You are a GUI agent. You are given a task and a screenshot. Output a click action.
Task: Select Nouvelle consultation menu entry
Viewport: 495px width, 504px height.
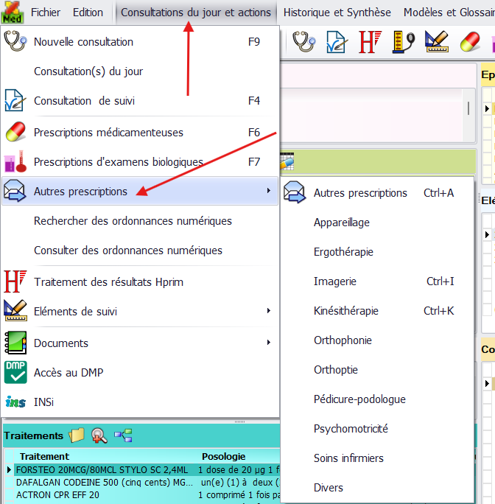(140, 42)
